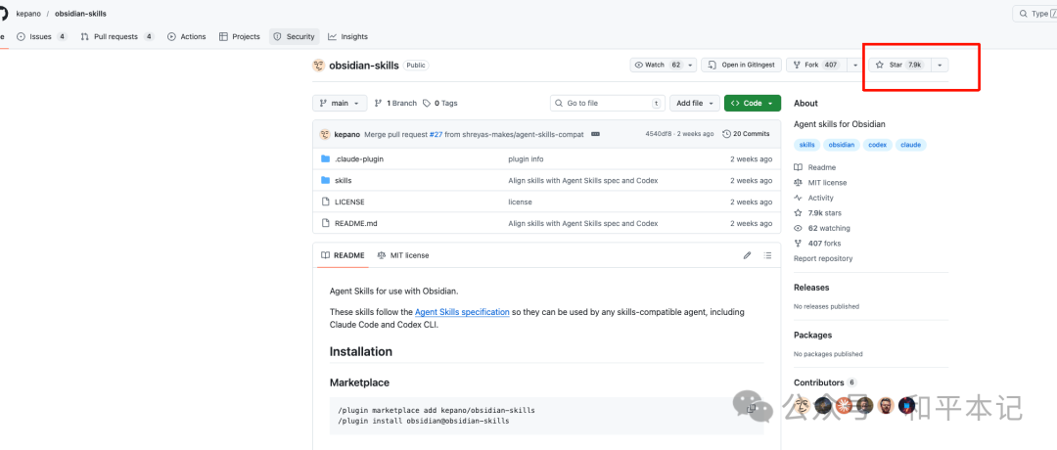Click the LICENSE file icon
Image resolution: width=1057 pixels, height=450 pixels.
click(326, 202)
